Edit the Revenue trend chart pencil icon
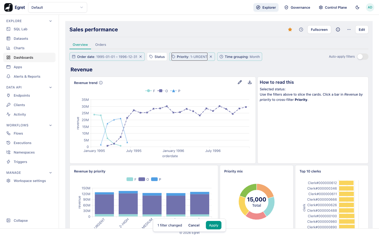The width and height of the screenshot is (379, 237). tap(240, 82)
